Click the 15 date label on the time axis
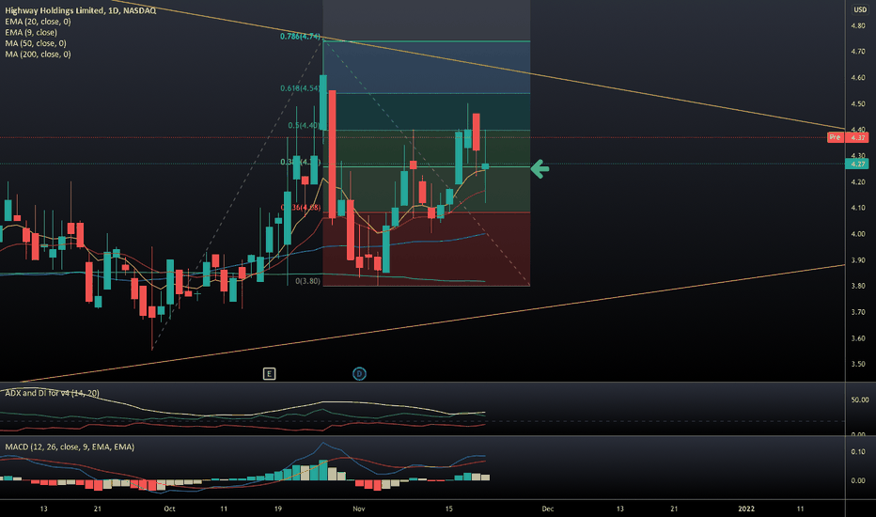The width and height of the screenshot is (876, 517). (448, 509)
